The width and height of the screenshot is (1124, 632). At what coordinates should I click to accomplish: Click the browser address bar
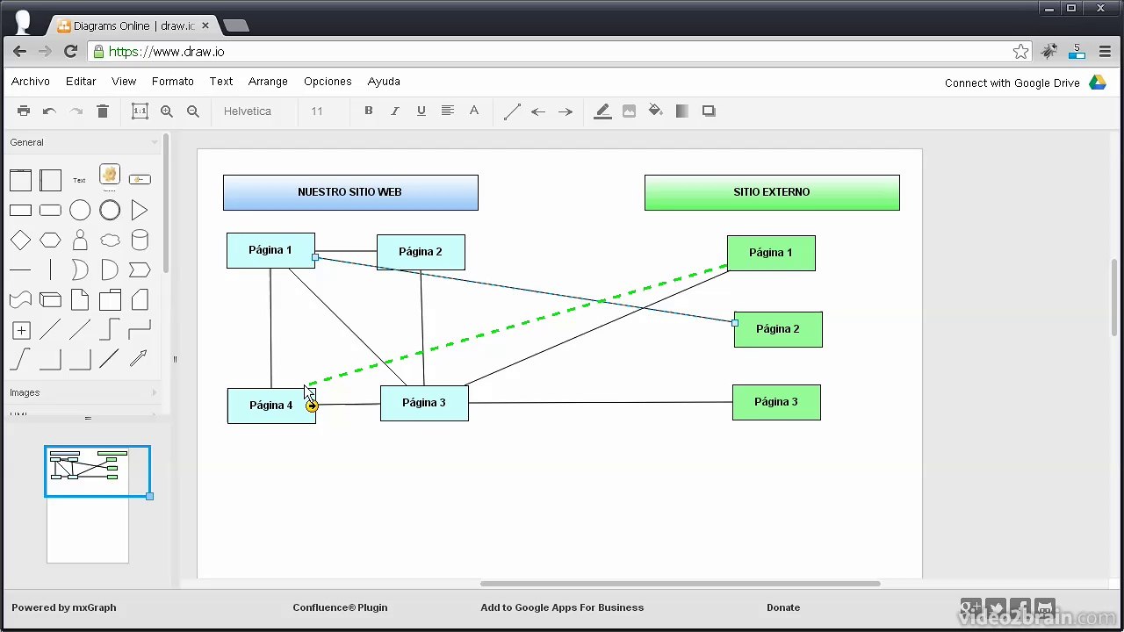[x=558, y=52]
